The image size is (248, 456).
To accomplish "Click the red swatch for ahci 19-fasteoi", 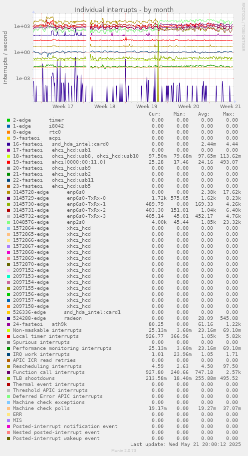I will [8, 162].
